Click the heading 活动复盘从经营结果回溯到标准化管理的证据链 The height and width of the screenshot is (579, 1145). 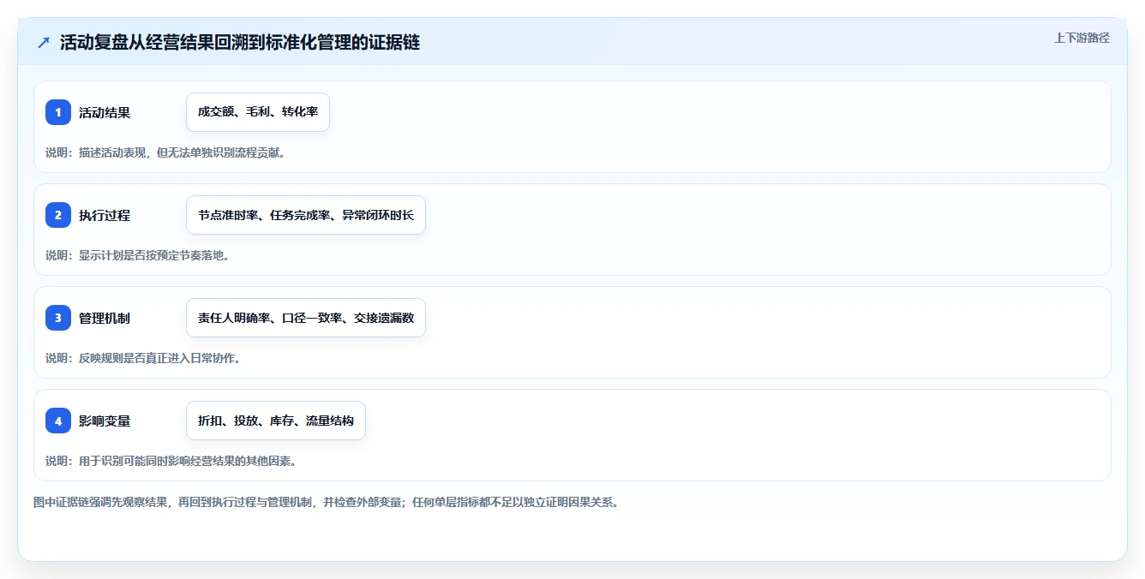click(x=240, y=43)
